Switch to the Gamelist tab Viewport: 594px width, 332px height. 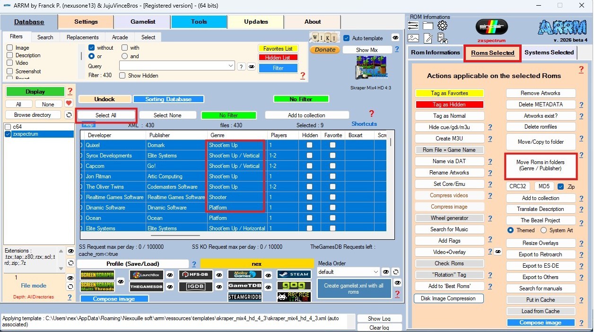click(142, 22)
